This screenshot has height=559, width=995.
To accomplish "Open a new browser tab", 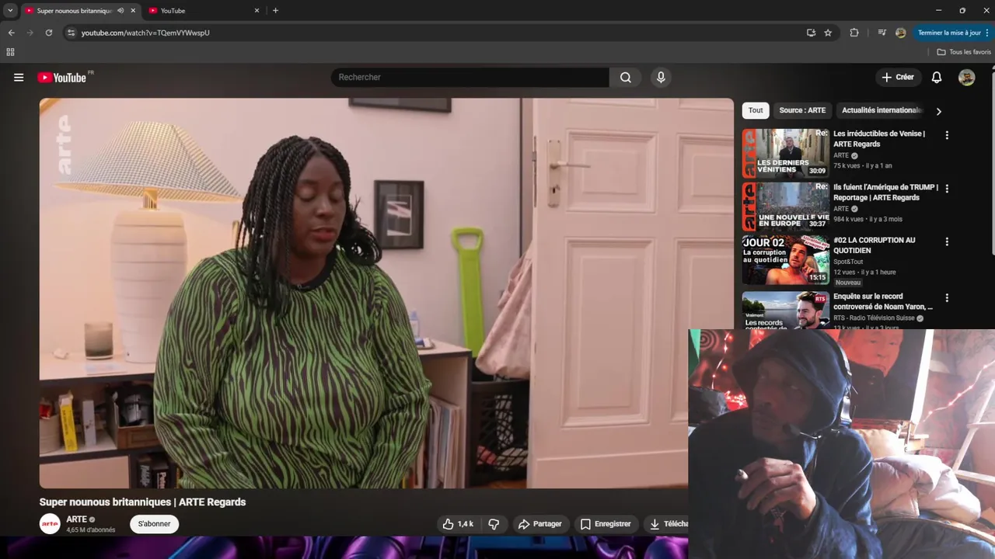I will pos(275,11).
